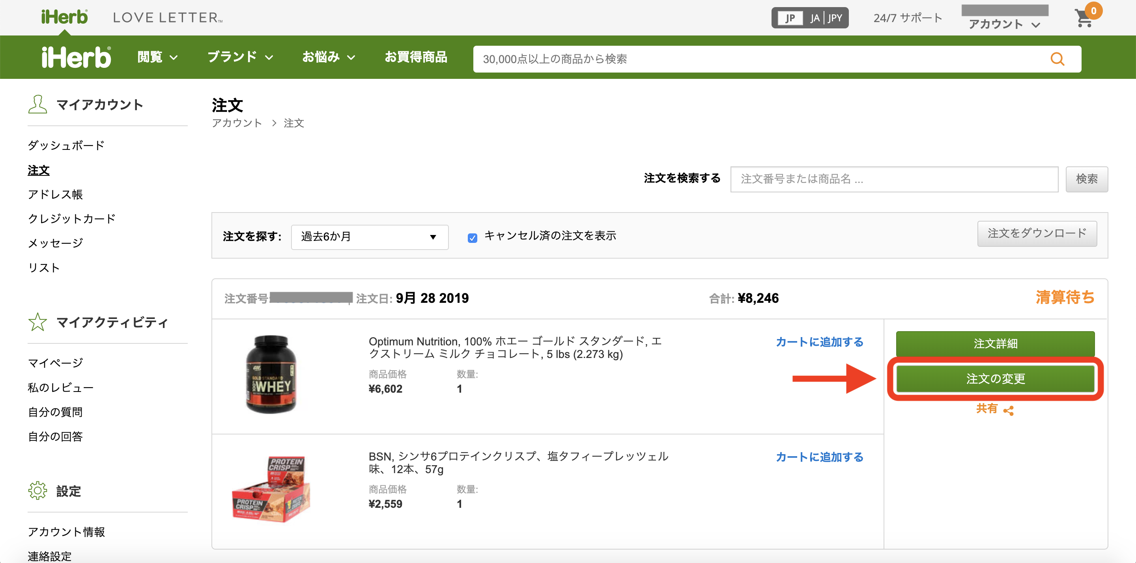
Task: Toggle キャンセル済の注文を表示 checkbox
Action: [472, 238]
